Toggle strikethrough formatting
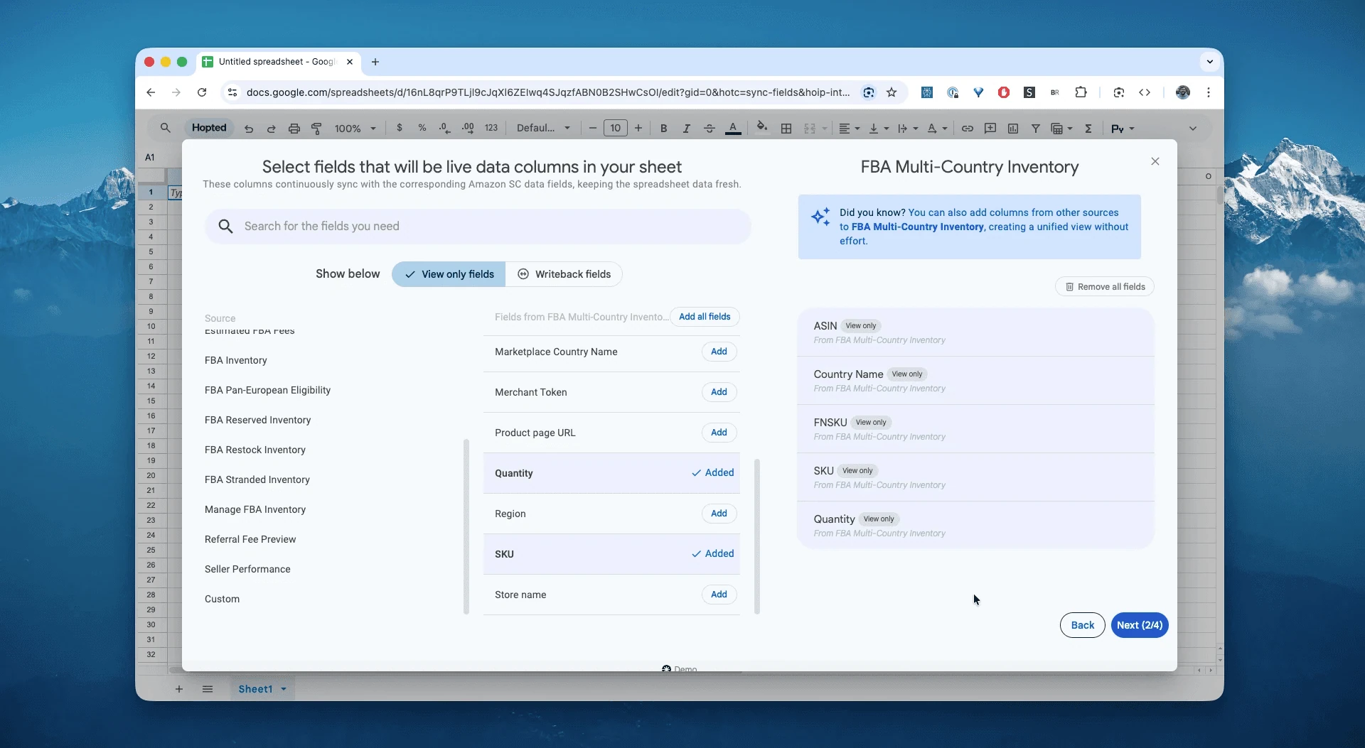 coord(709,129)
